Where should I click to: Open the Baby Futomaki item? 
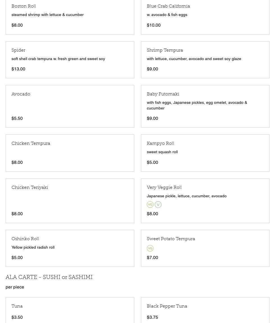pos(163,94)
